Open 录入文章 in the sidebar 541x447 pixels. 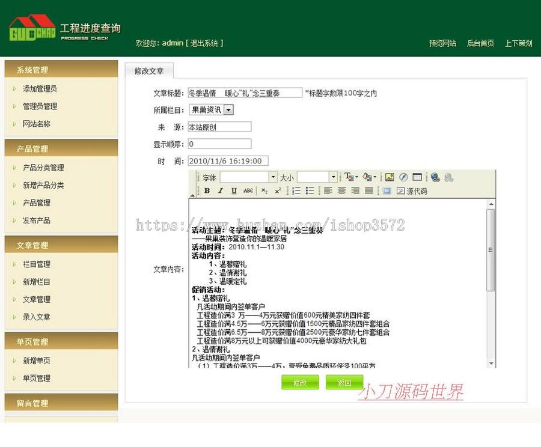click(x=36, y=317)
